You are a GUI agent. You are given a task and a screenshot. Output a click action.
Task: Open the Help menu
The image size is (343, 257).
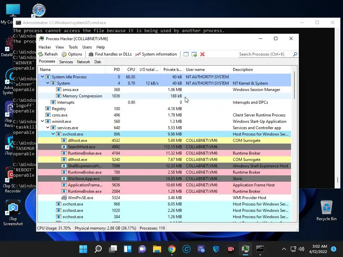[100, 47]
